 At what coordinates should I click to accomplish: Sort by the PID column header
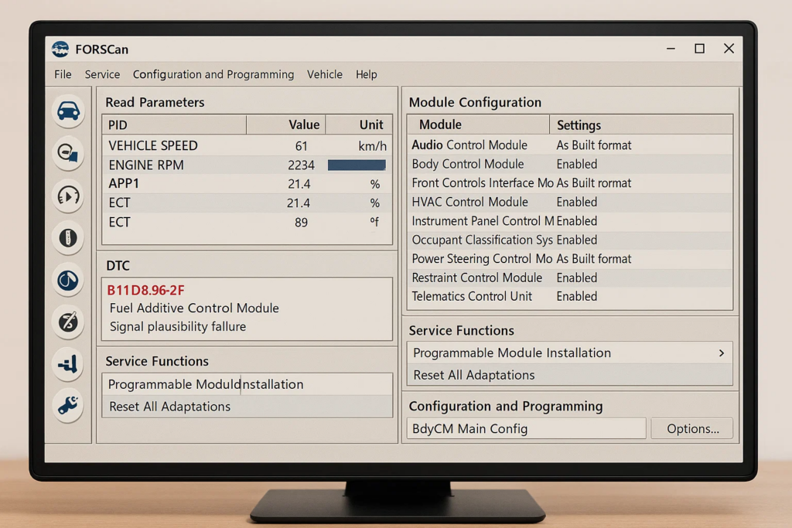tap(174, 124)
